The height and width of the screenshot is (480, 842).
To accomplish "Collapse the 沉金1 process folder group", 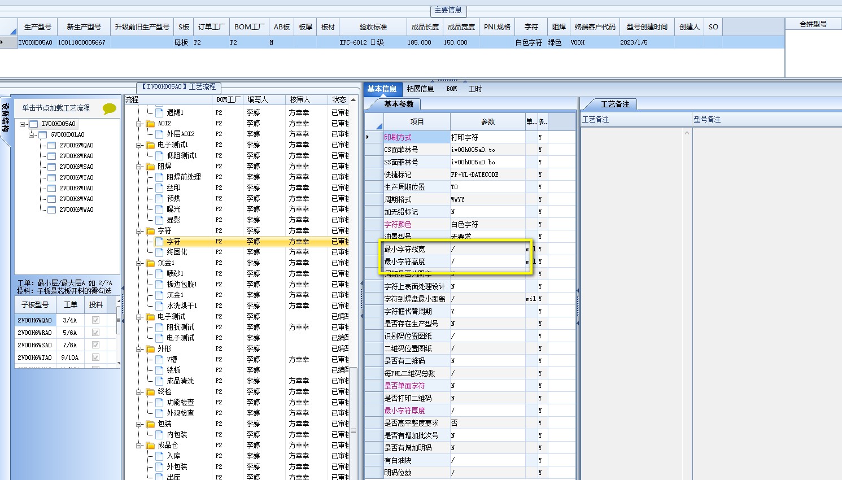I will tap(139, 263).
